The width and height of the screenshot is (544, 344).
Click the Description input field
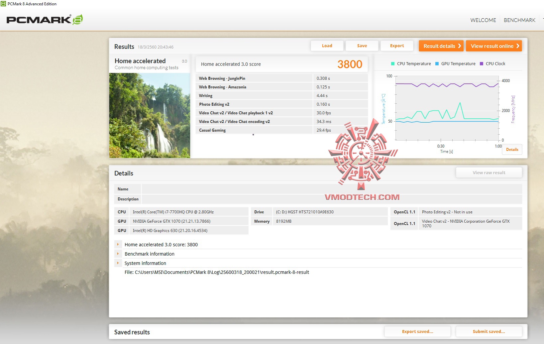click(x=332, y=199)
